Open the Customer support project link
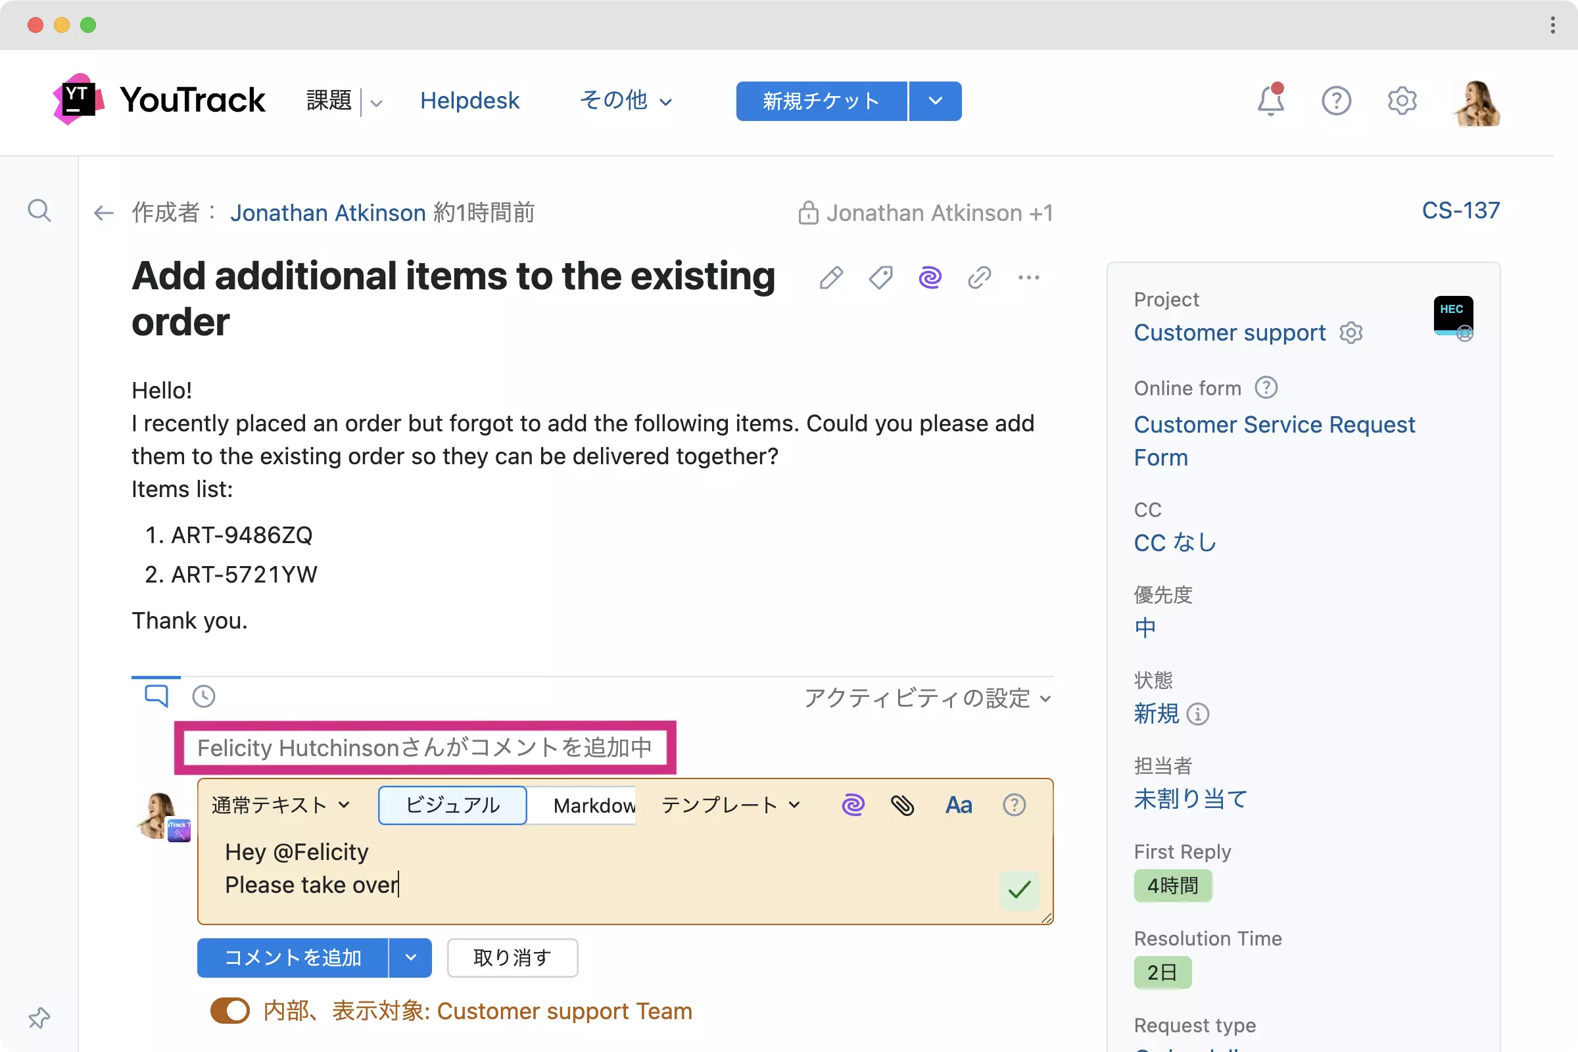Image resolution: width=1578 pixels, height=1052 pixels. click(1229, 333)
